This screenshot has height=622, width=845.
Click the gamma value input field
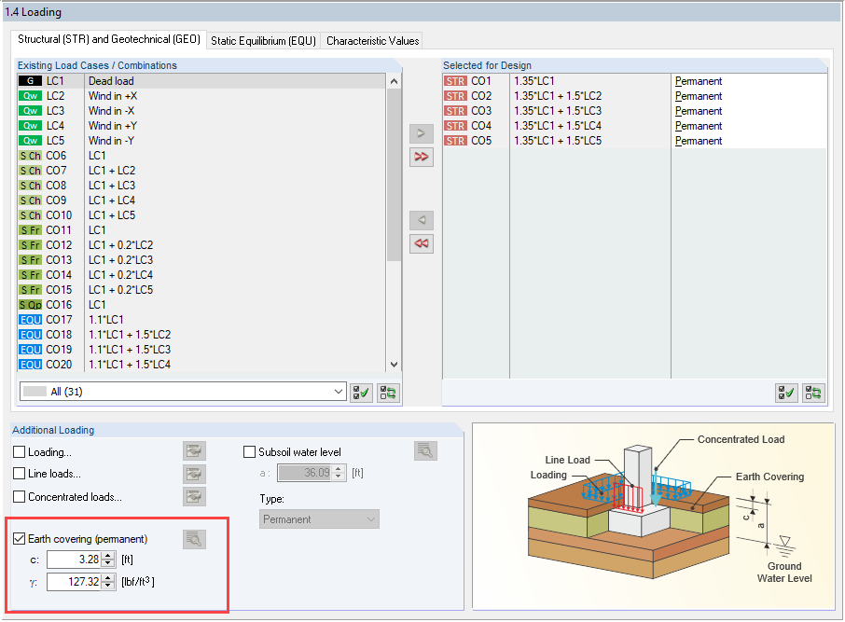(x=75, y=582)
